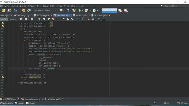
Task: Shift Line Right using blue arrow
Action: point(82,19)
